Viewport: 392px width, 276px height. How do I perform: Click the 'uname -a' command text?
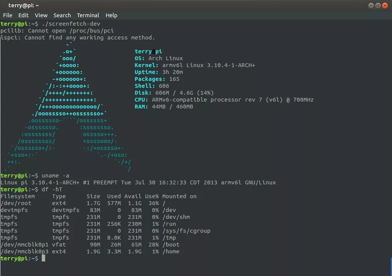click(55, 176)
